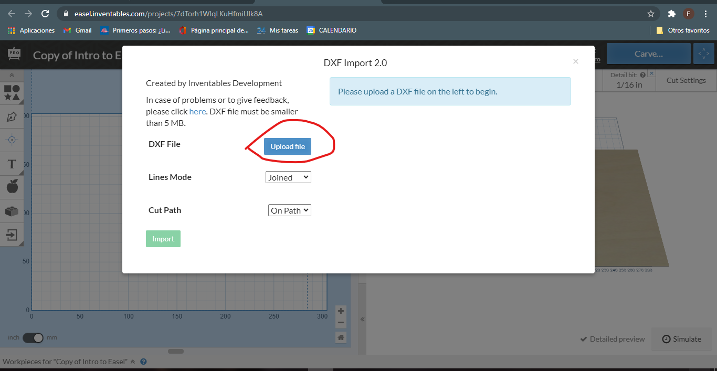
Task: Open Chrome three-dot menu
Action: point(705,14)
